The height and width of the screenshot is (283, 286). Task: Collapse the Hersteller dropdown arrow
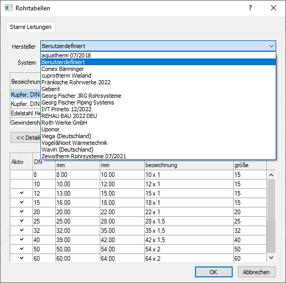272,46
